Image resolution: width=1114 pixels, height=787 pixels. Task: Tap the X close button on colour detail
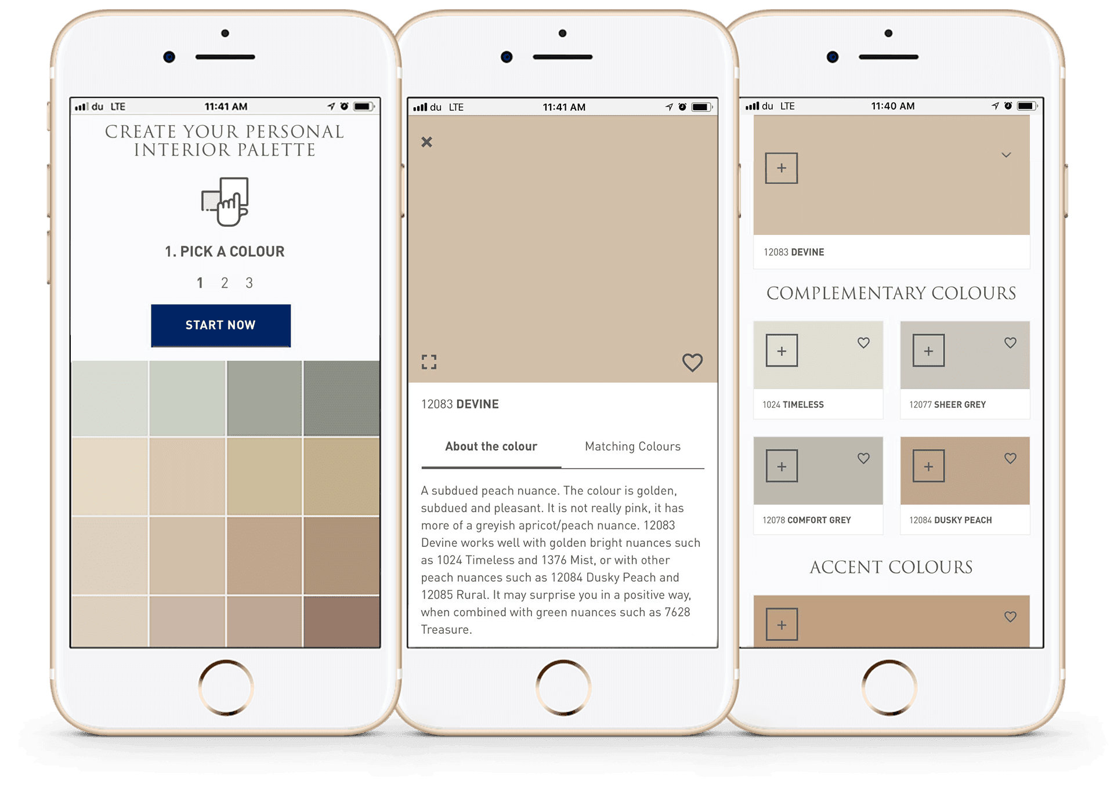(426, 142)
